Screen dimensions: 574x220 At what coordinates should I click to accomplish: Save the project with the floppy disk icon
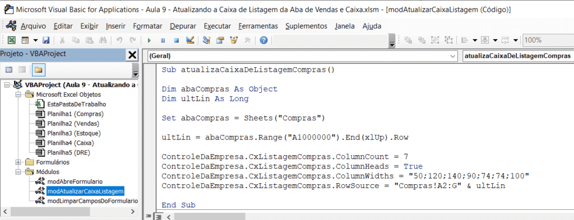click(46, 40)
